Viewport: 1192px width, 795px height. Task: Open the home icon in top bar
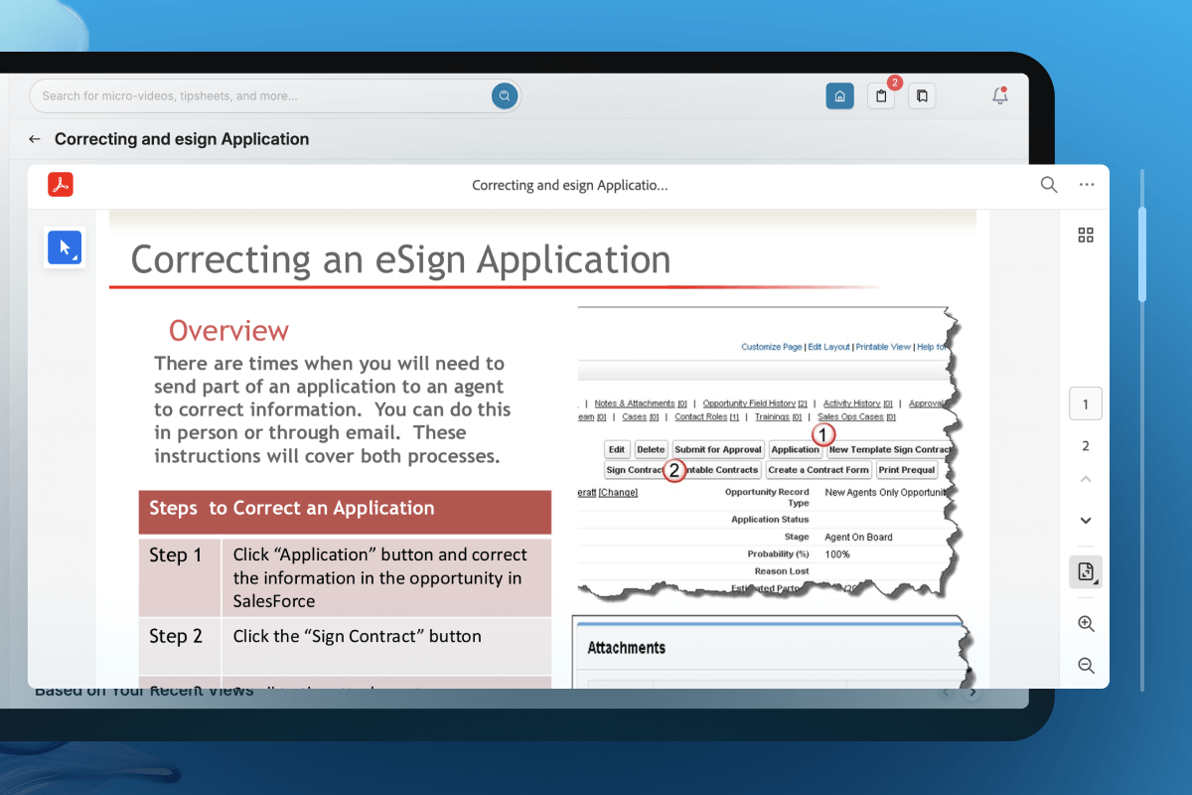point(839,95)
